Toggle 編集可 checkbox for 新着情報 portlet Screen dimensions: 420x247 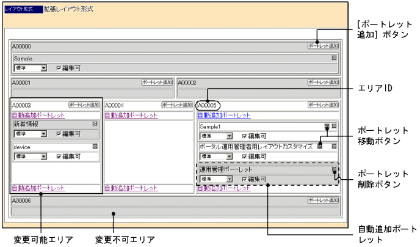click(59, 134)
